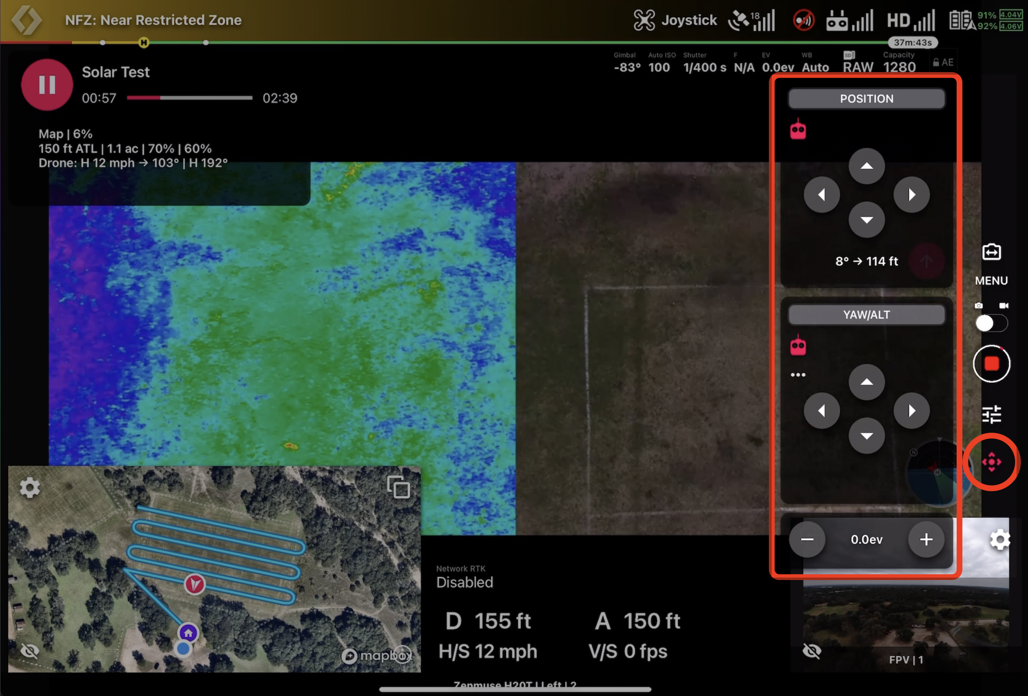Yaw right with YAW/ALT right arrow
The width and height of the screenshot is (1028, 696).
click(x=911, y=411)
